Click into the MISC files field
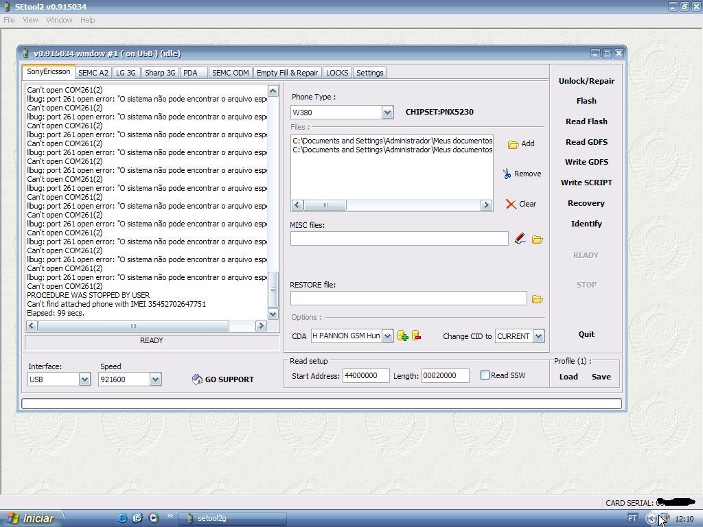The height and width of the screenshot is (527, 703). click(x=399, y=238)
